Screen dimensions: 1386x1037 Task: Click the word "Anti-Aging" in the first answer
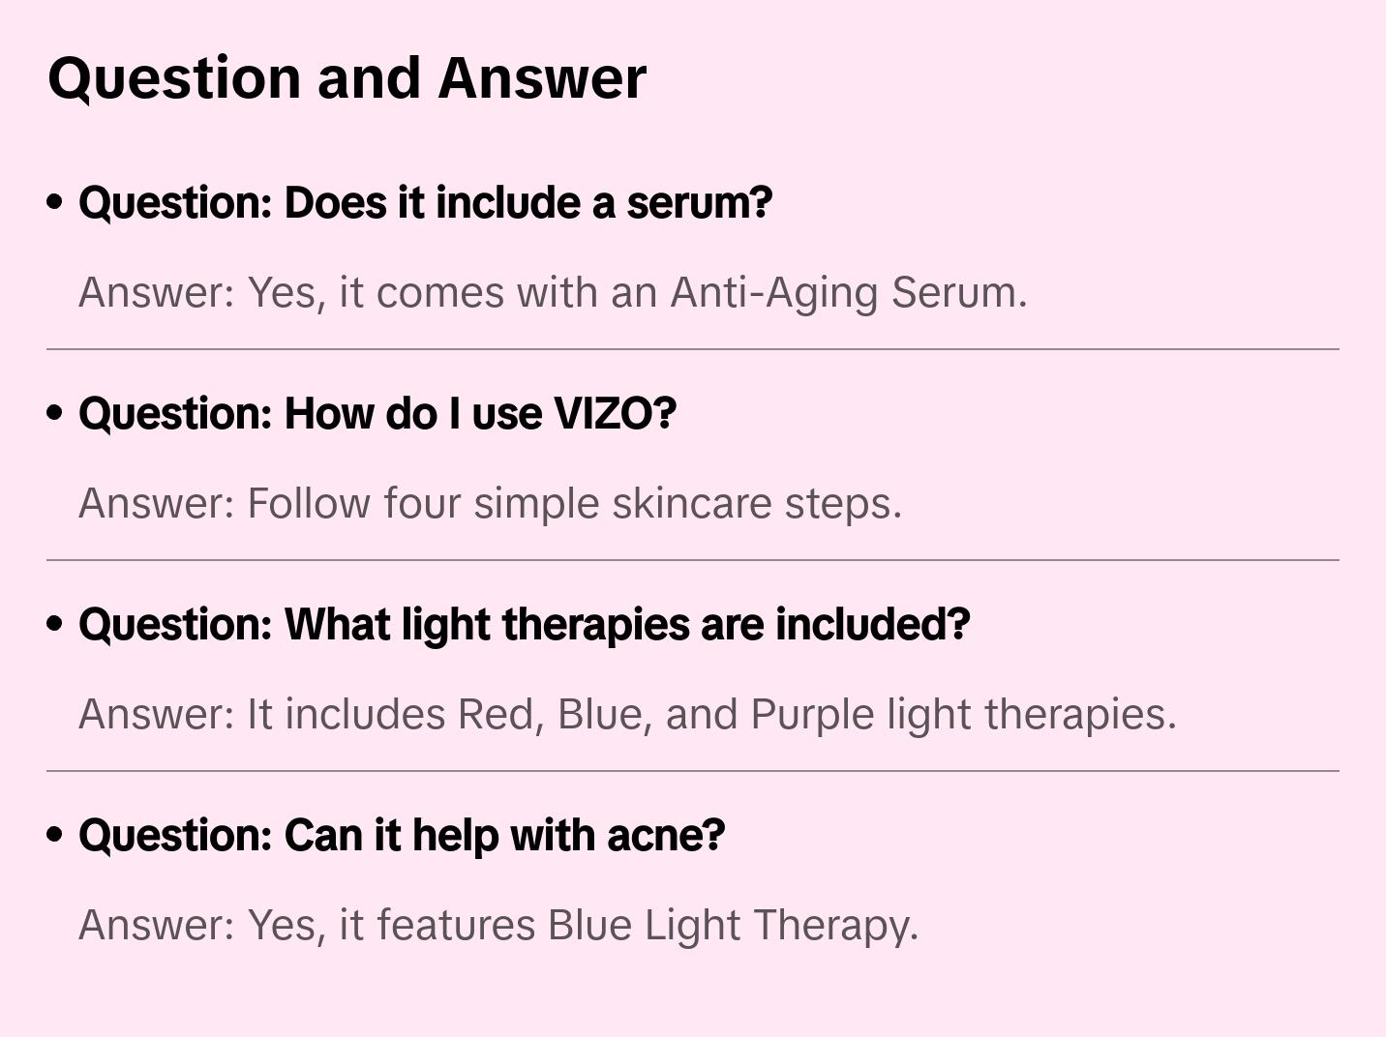tap(774, 292)
